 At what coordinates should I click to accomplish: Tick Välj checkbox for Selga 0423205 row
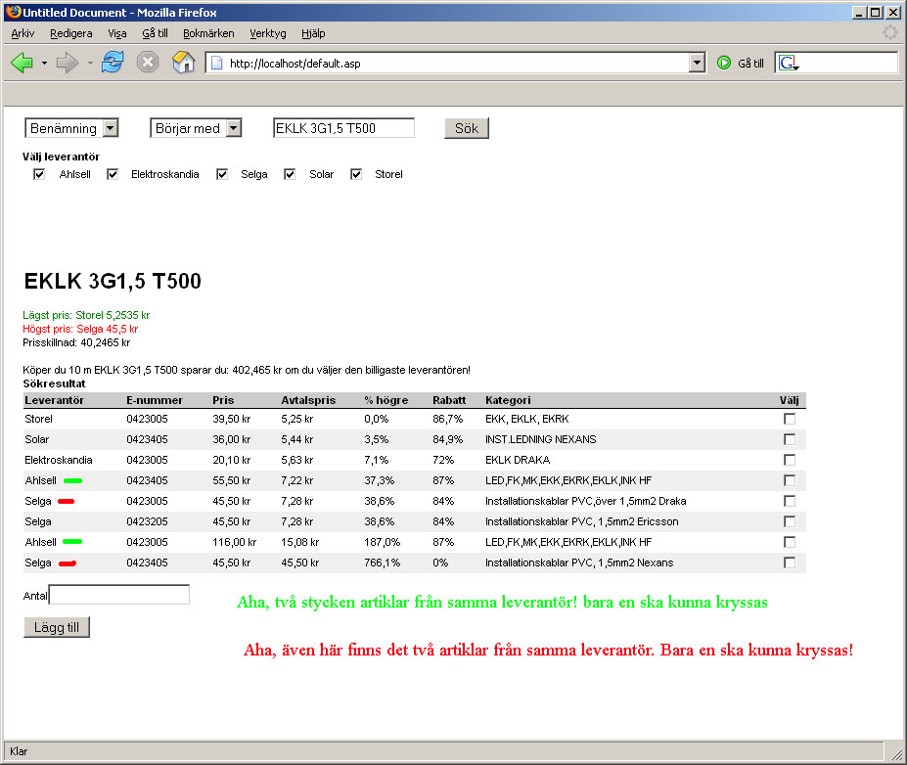click(x=790, y=521)
